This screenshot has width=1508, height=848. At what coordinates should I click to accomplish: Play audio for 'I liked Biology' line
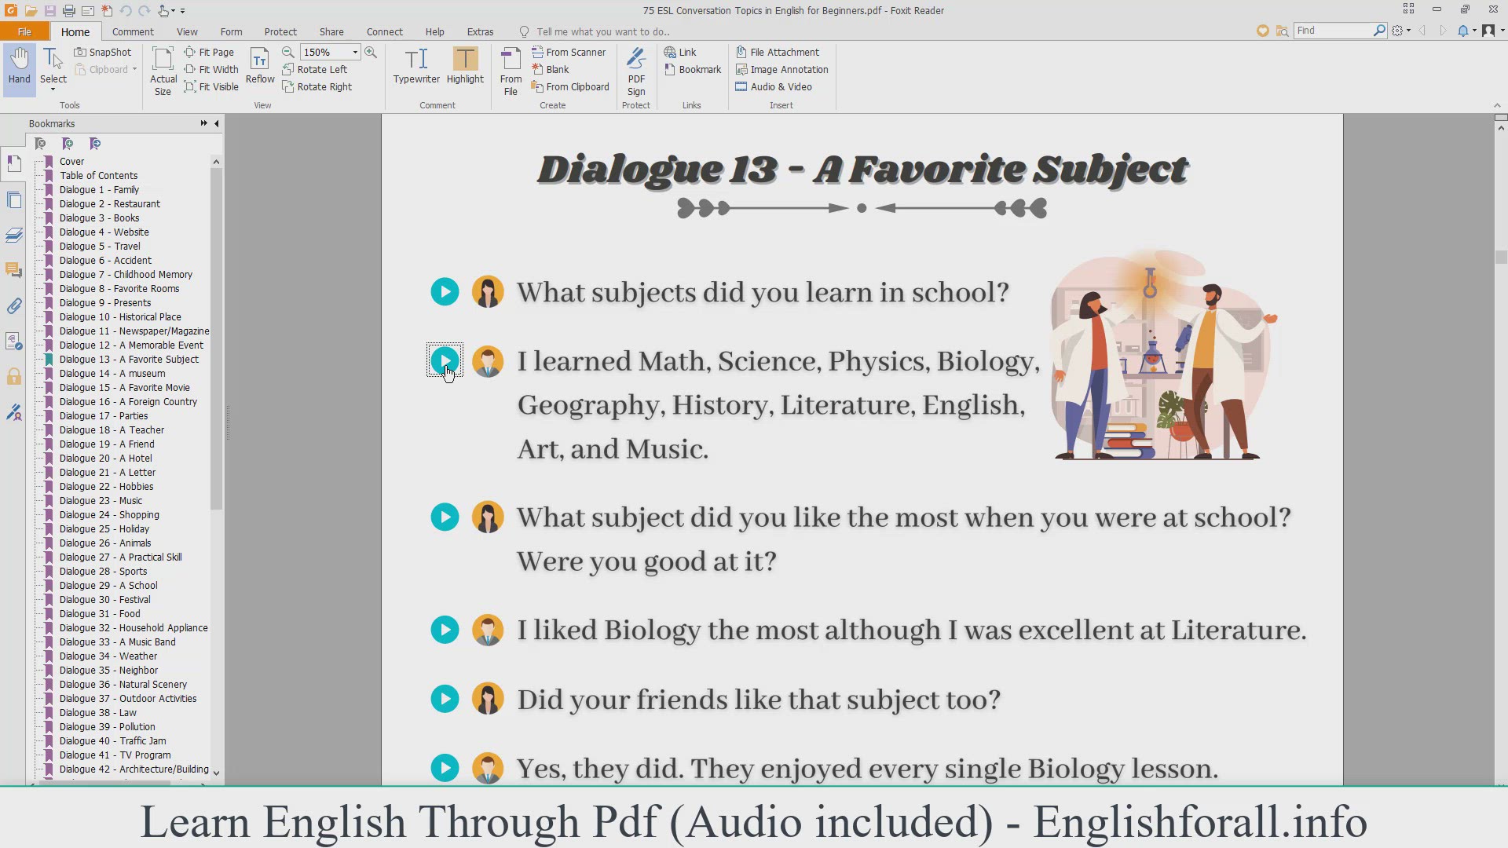(445, 630)
